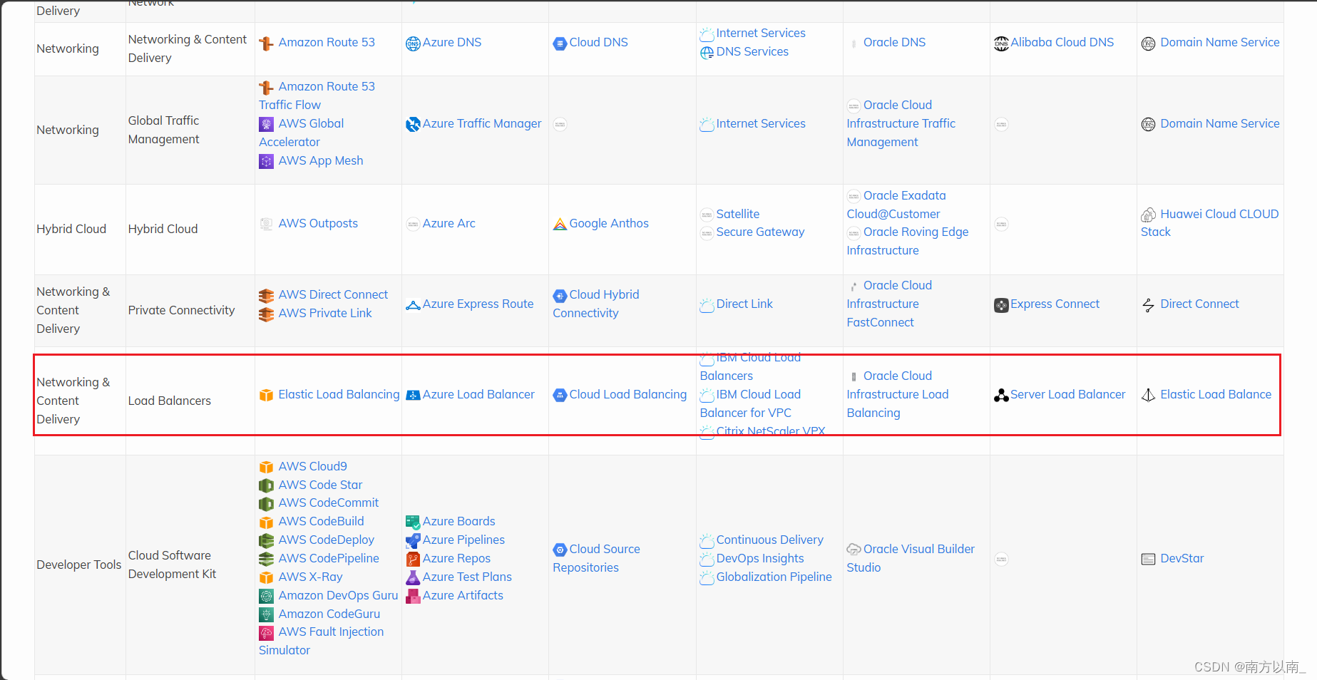Click the DevStar icon
Viewport: 1317px width, 680px height.
1148,559
